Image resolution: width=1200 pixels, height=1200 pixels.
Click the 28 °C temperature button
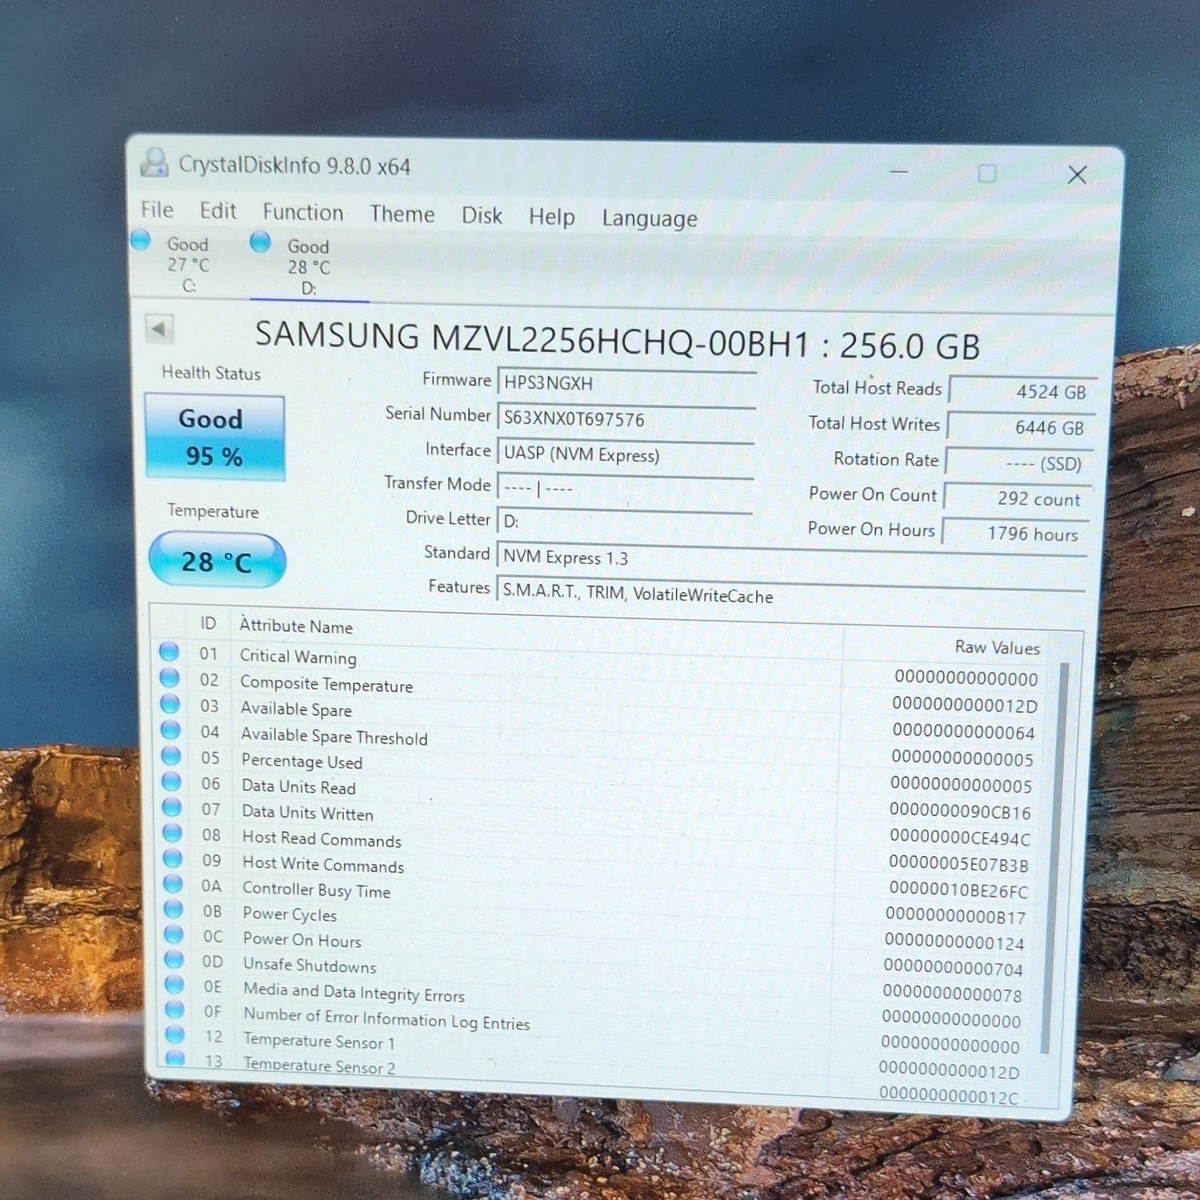coord(217,561)
